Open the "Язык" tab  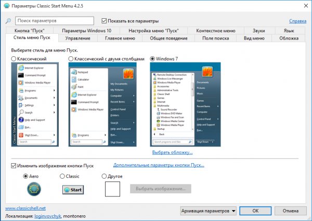(x=289, y=31)
